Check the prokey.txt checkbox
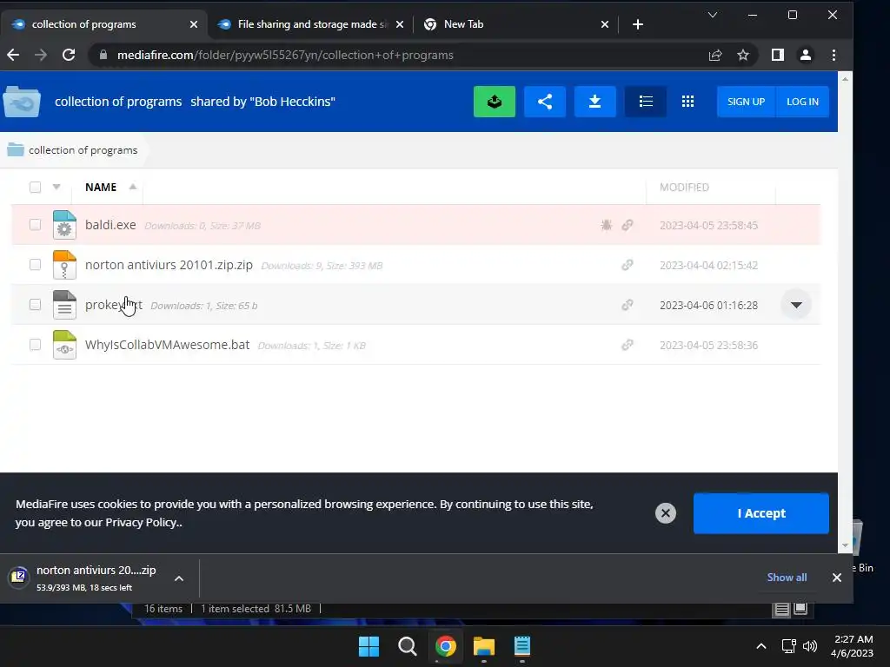 click(35, 305)
